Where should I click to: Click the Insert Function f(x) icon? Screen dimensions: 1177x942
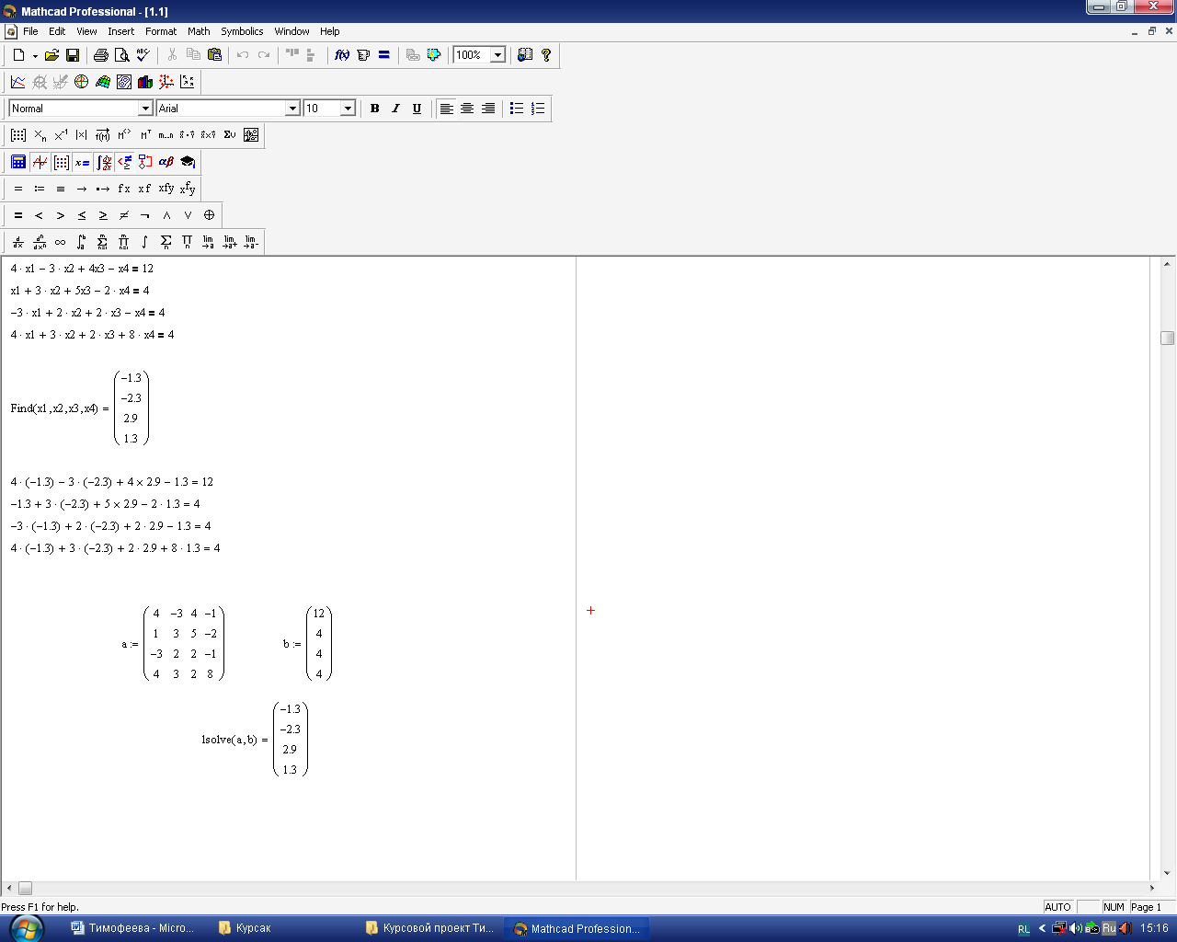(x=342, y=55)
